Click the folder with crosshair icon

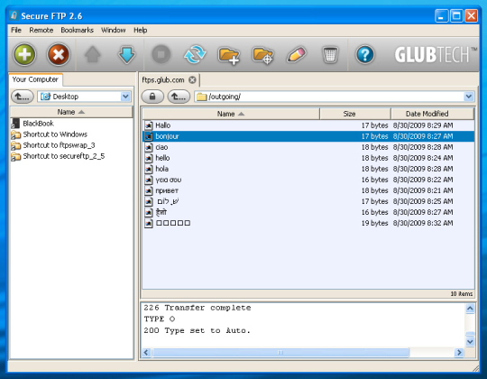click(263, 55)
